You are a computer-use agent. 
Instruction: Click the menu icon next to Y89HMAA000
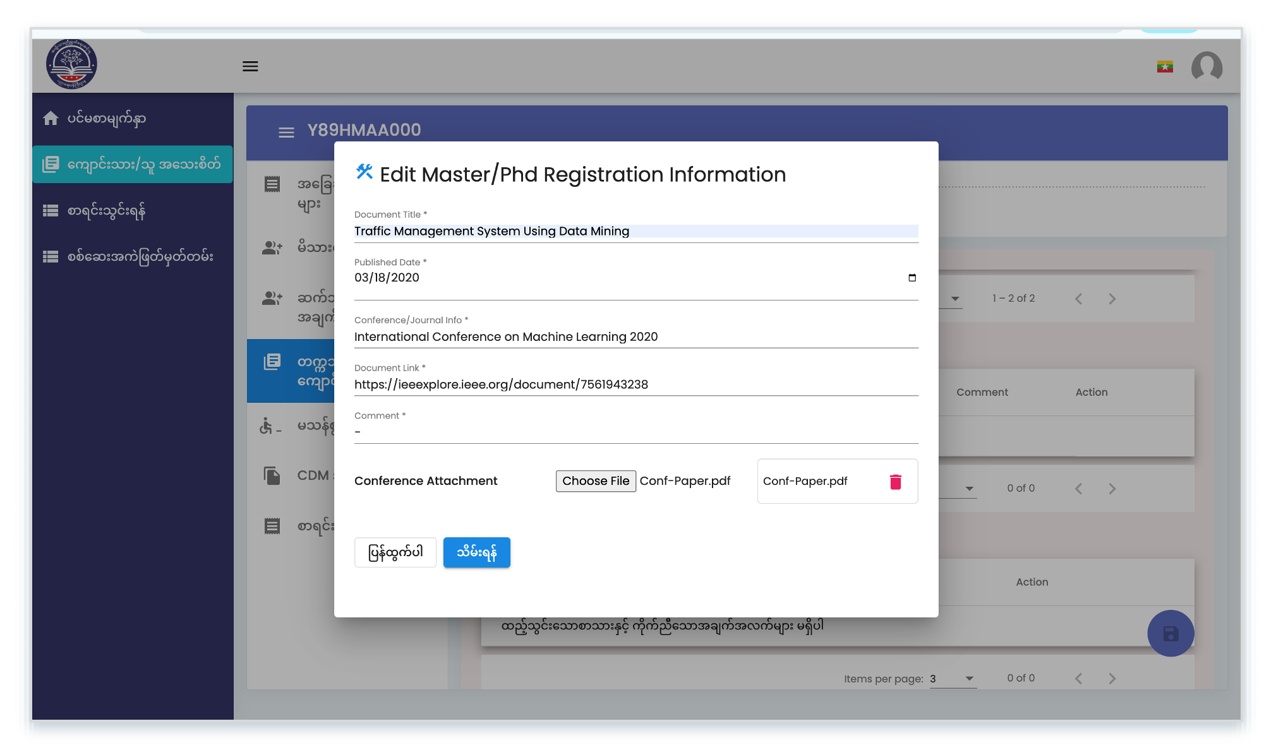pyautogui.click(x=286, y=132)
